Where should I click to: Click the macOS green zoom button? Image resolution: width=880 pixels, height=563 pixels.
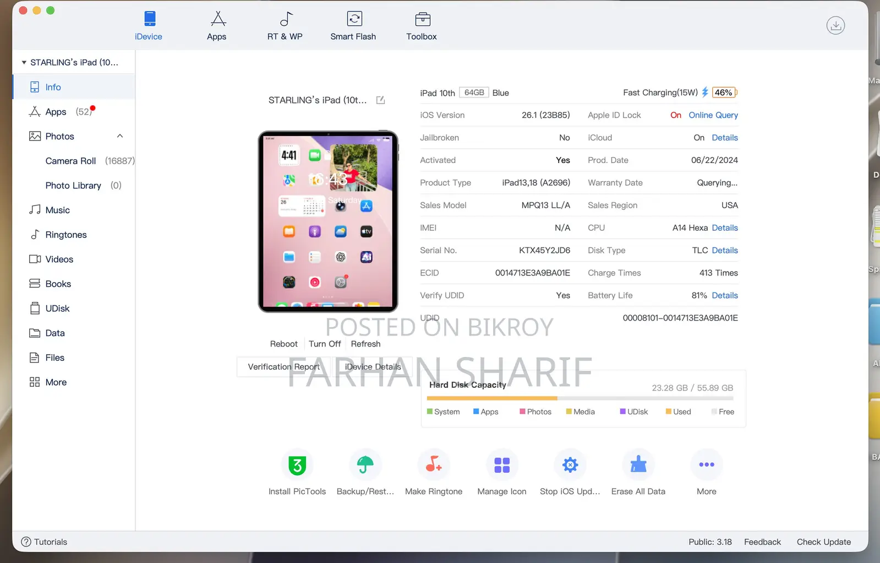pyautogui.click(x=51, y=10)
